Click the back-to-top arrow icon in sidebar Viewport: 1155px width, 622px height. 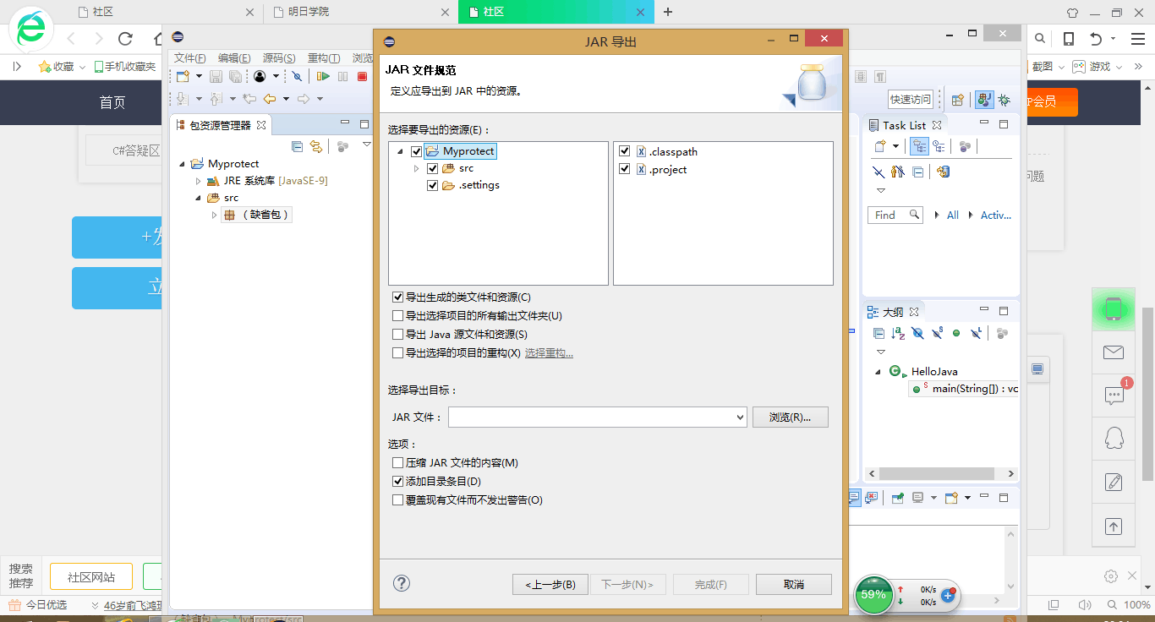tap(1114, 526)
